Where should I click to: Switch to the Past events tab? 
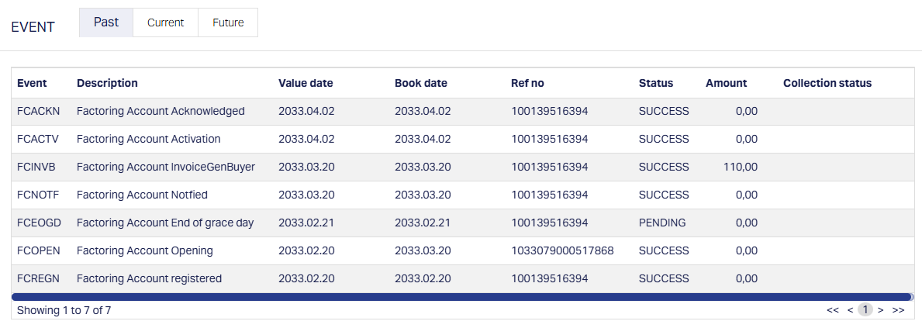coord(106,22)
